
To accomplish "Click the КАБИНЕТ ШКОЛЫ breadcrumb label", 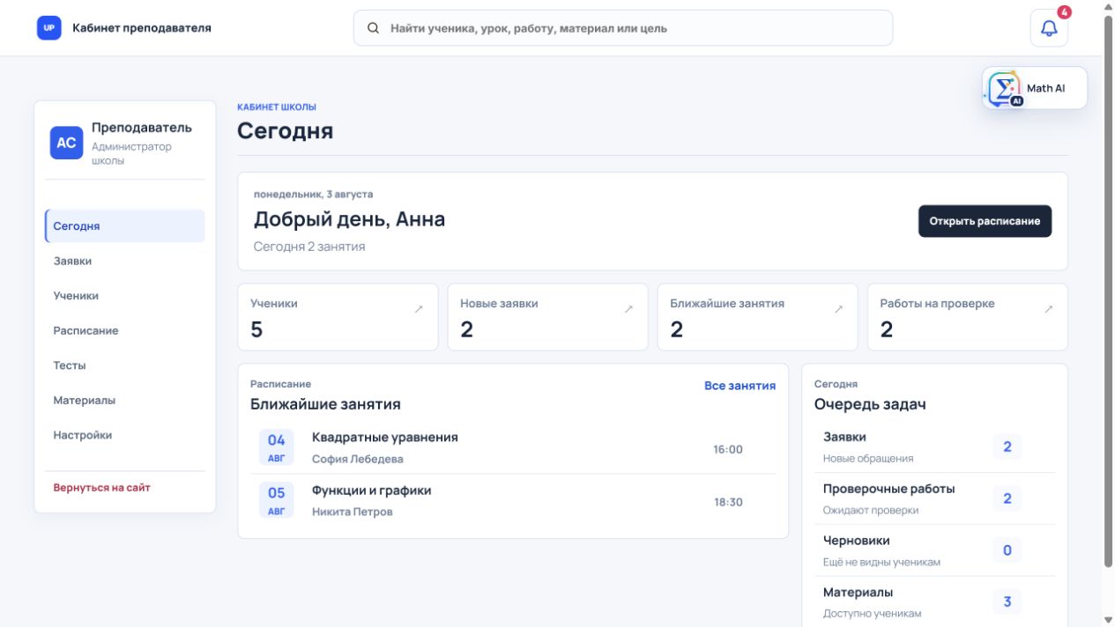I will tap(277, 107).
